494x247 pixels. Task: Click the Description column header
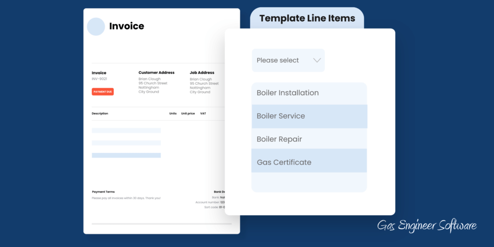point(100,113)
